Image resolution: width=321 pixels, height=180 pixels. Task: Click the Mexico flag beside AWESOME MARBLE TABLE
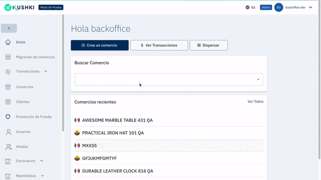(x=77, y=120)
